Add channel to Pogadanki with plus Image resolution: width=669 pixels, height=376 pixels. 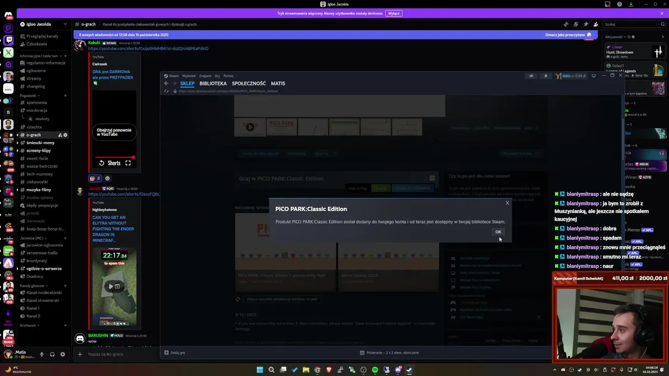point(65,96)
